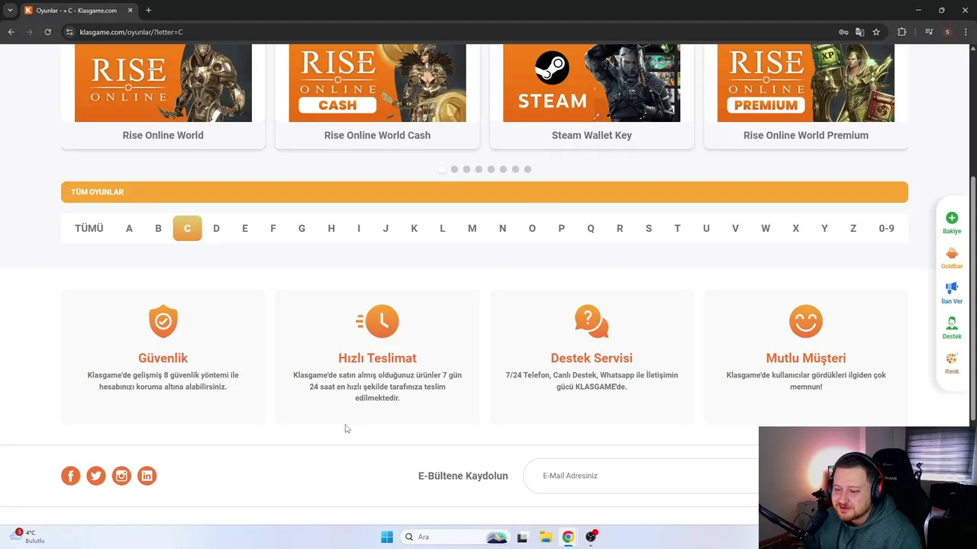Open Google Chrome from the taskbar

point(568,537)
